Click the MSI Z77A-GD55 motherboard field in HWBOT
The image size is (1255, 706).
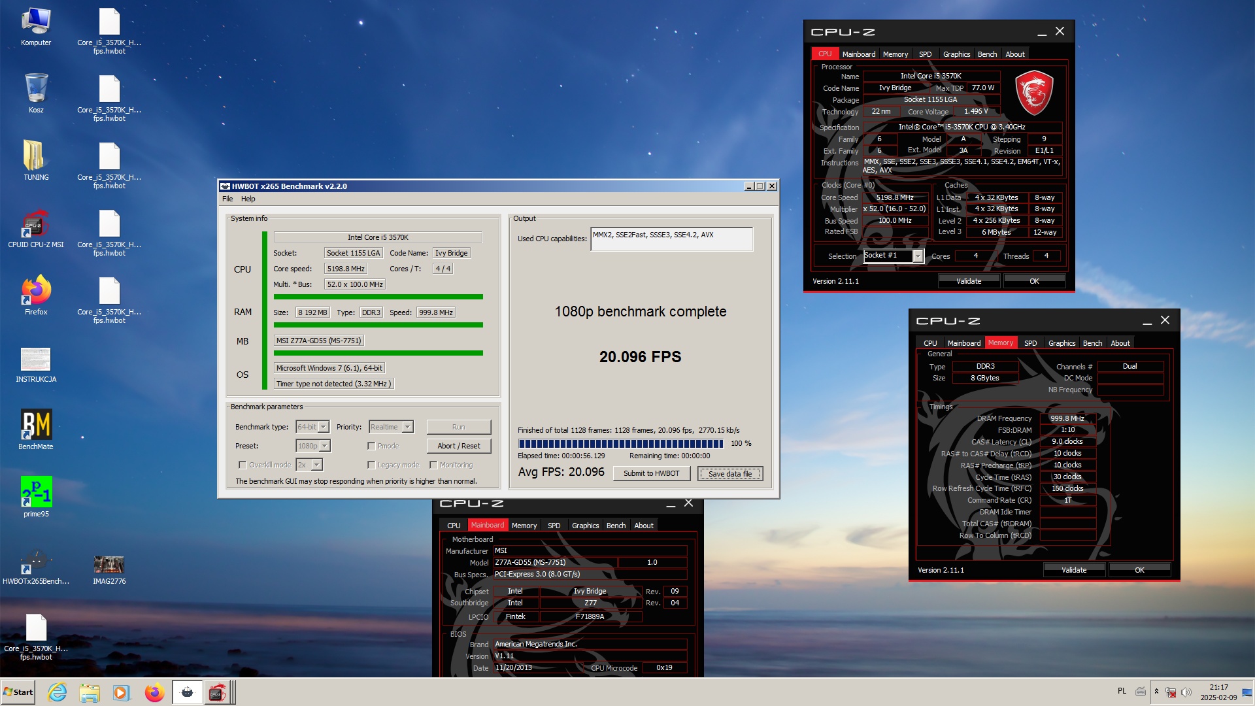[x=318, y=341]
